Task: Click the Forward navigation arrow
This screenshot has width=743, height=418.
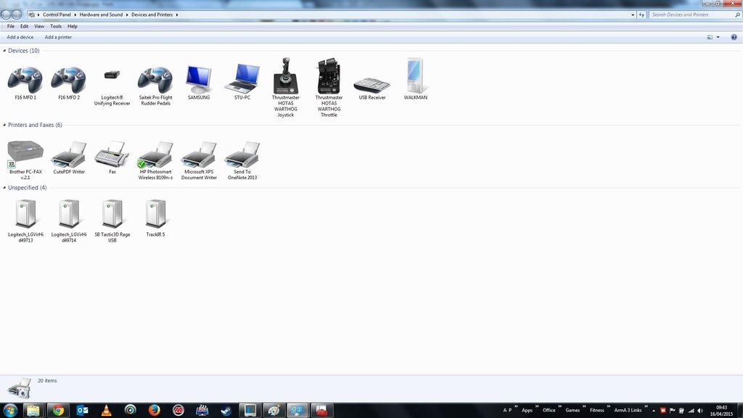Action: [17, 15]
